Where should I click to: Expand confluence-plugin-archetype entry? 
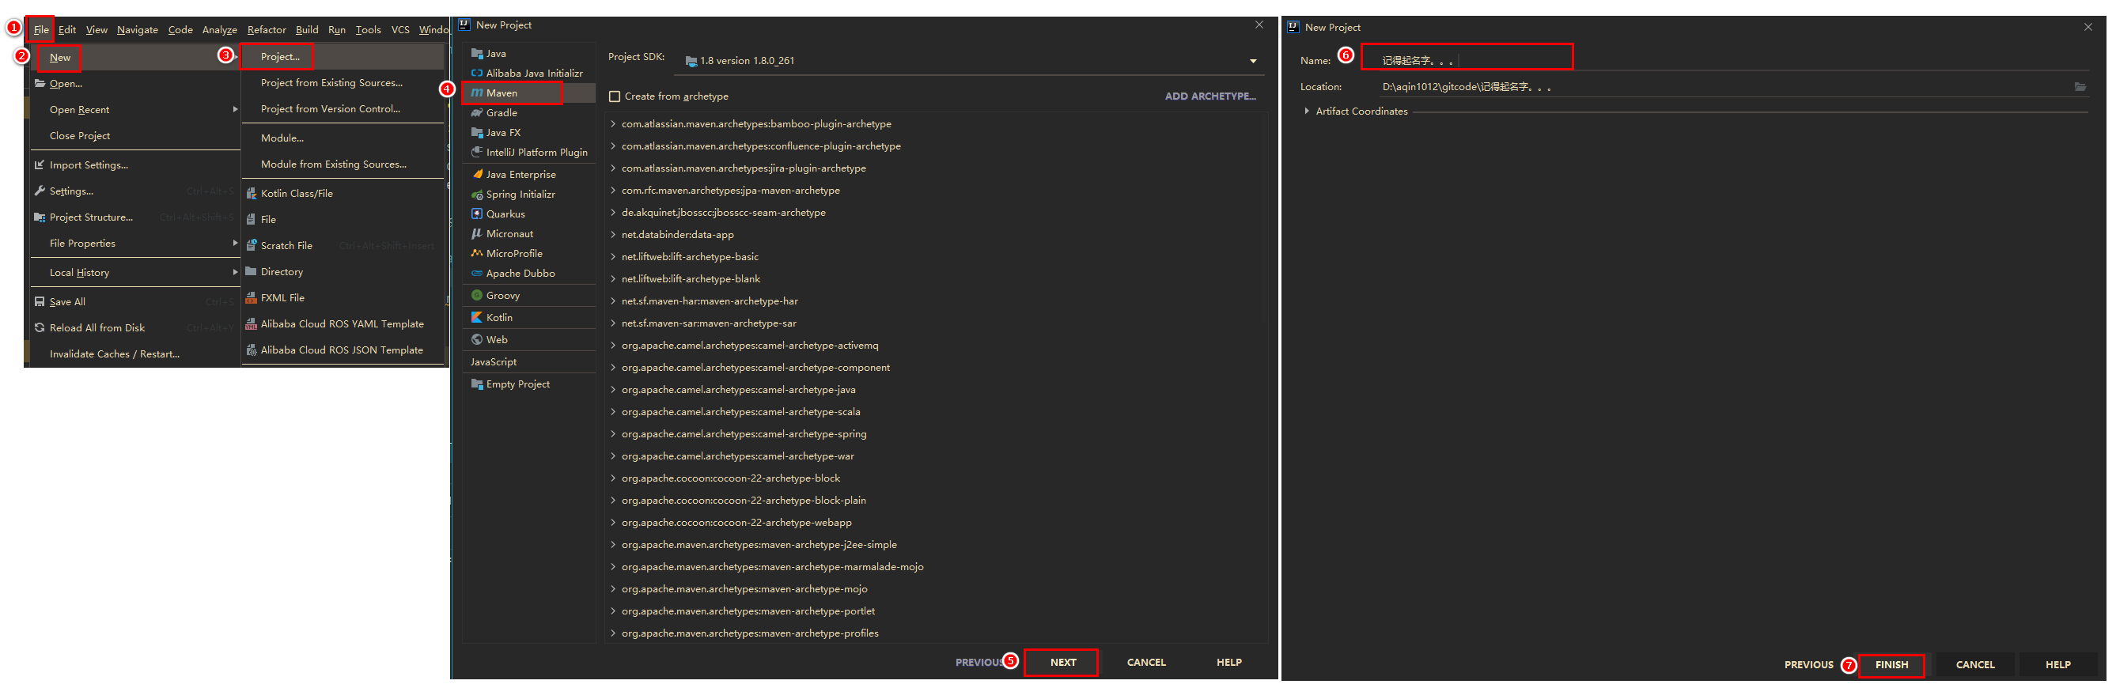point(613,146)
